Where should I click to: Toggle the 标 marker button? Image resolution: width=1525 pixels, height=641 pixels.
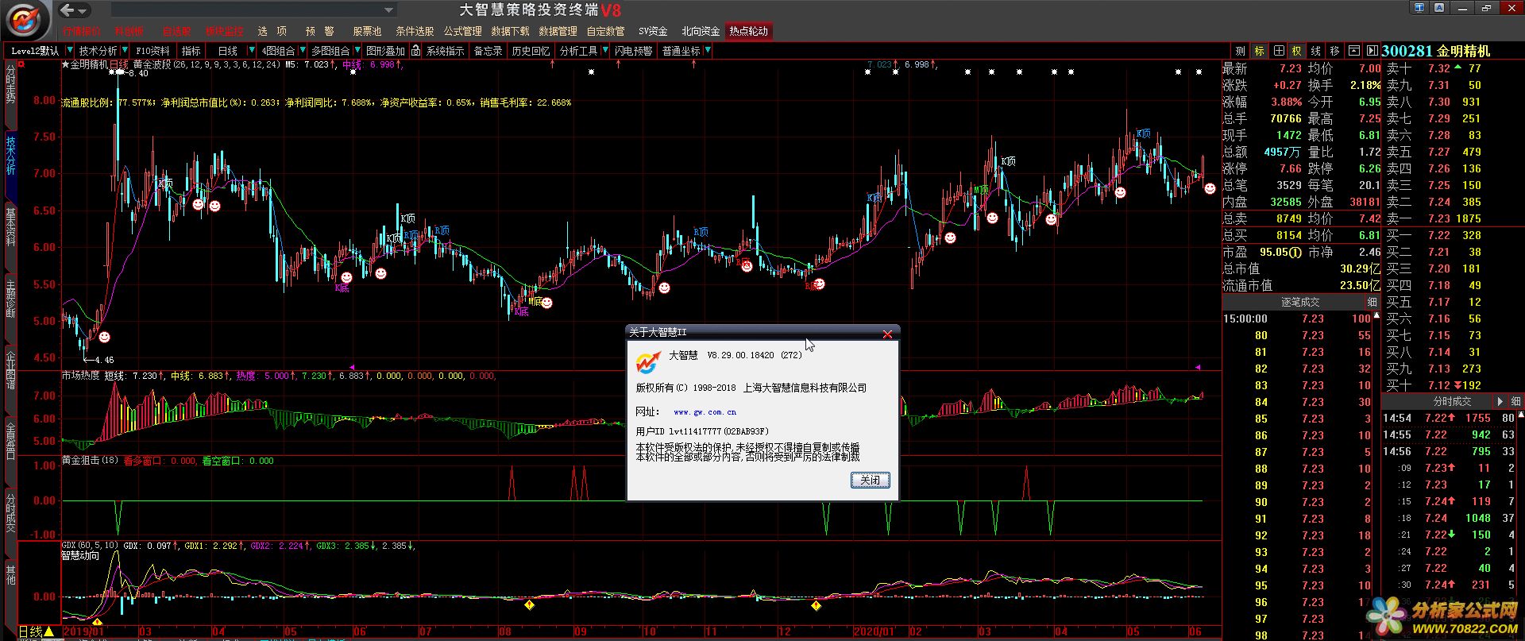[1259, 51]
